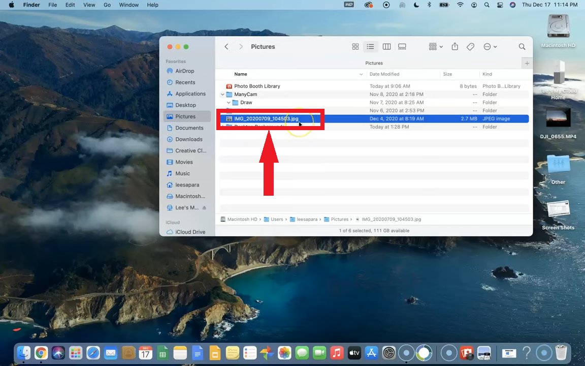The image size is (585, 366).
Task: Switch Finder to icon view
Action: 355,47
